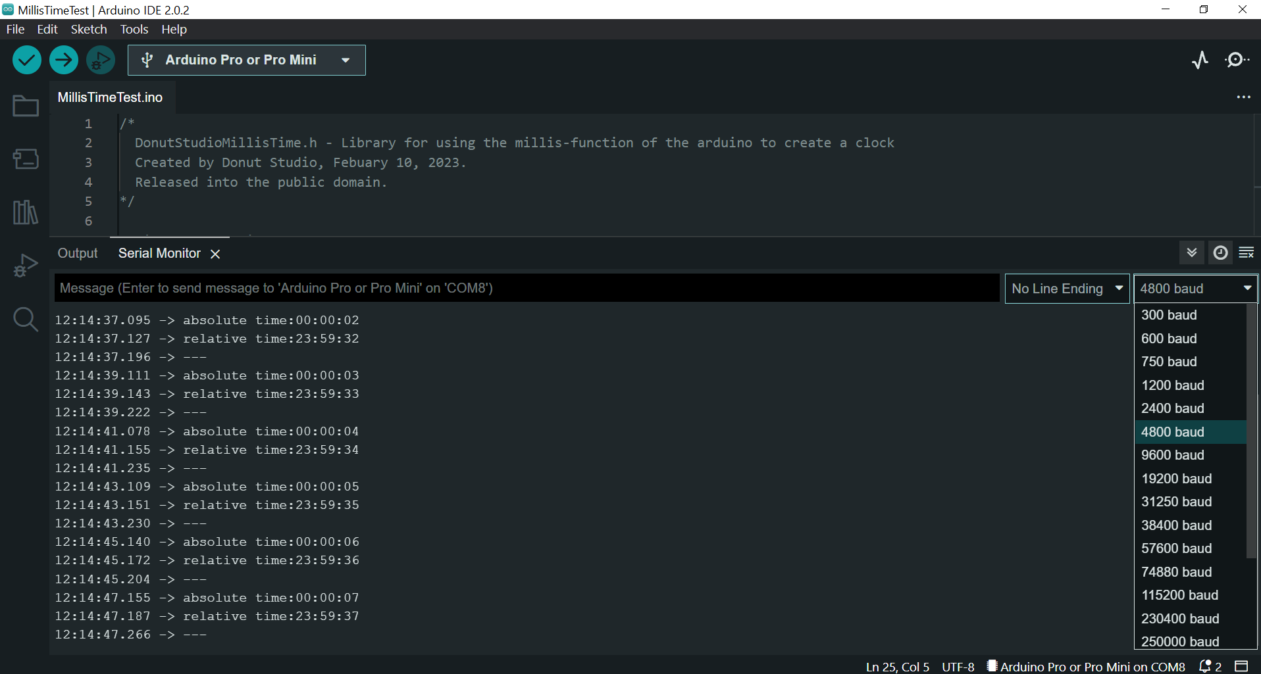
Task: Click the baud list scrollbar
Action: pos(1251,431)
